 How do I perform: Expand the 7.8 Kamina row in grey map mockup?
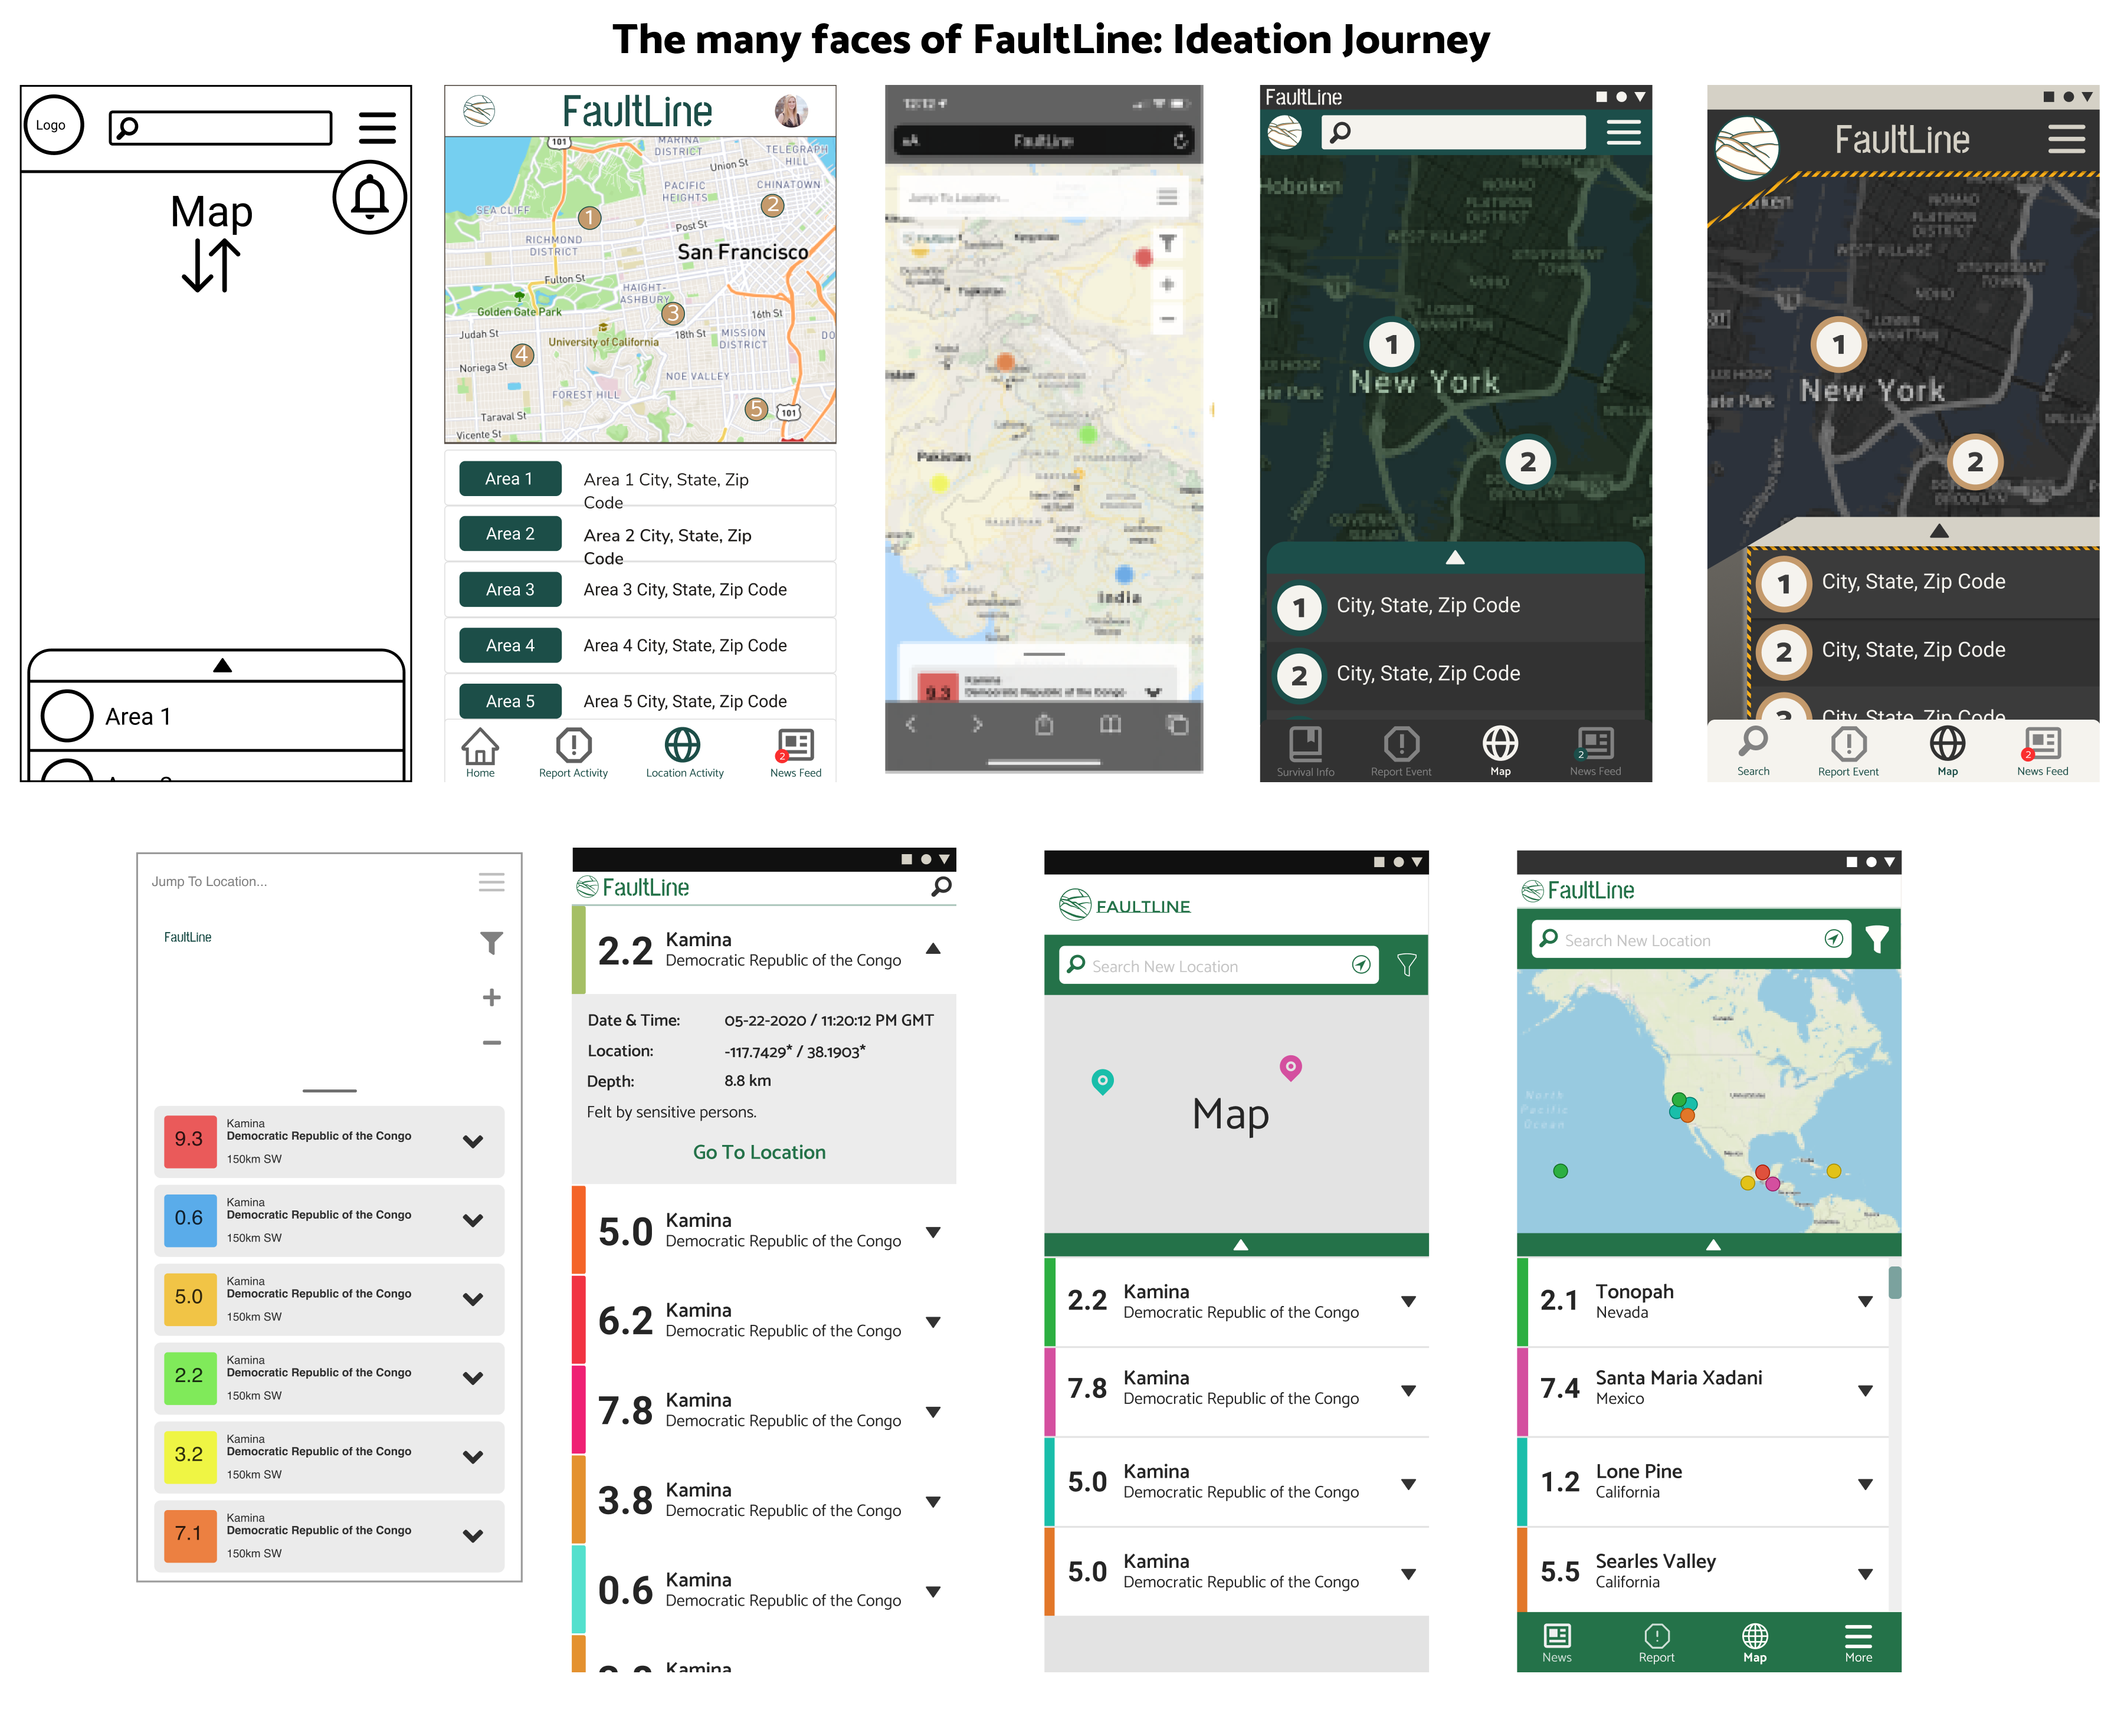(1408, 1390)
